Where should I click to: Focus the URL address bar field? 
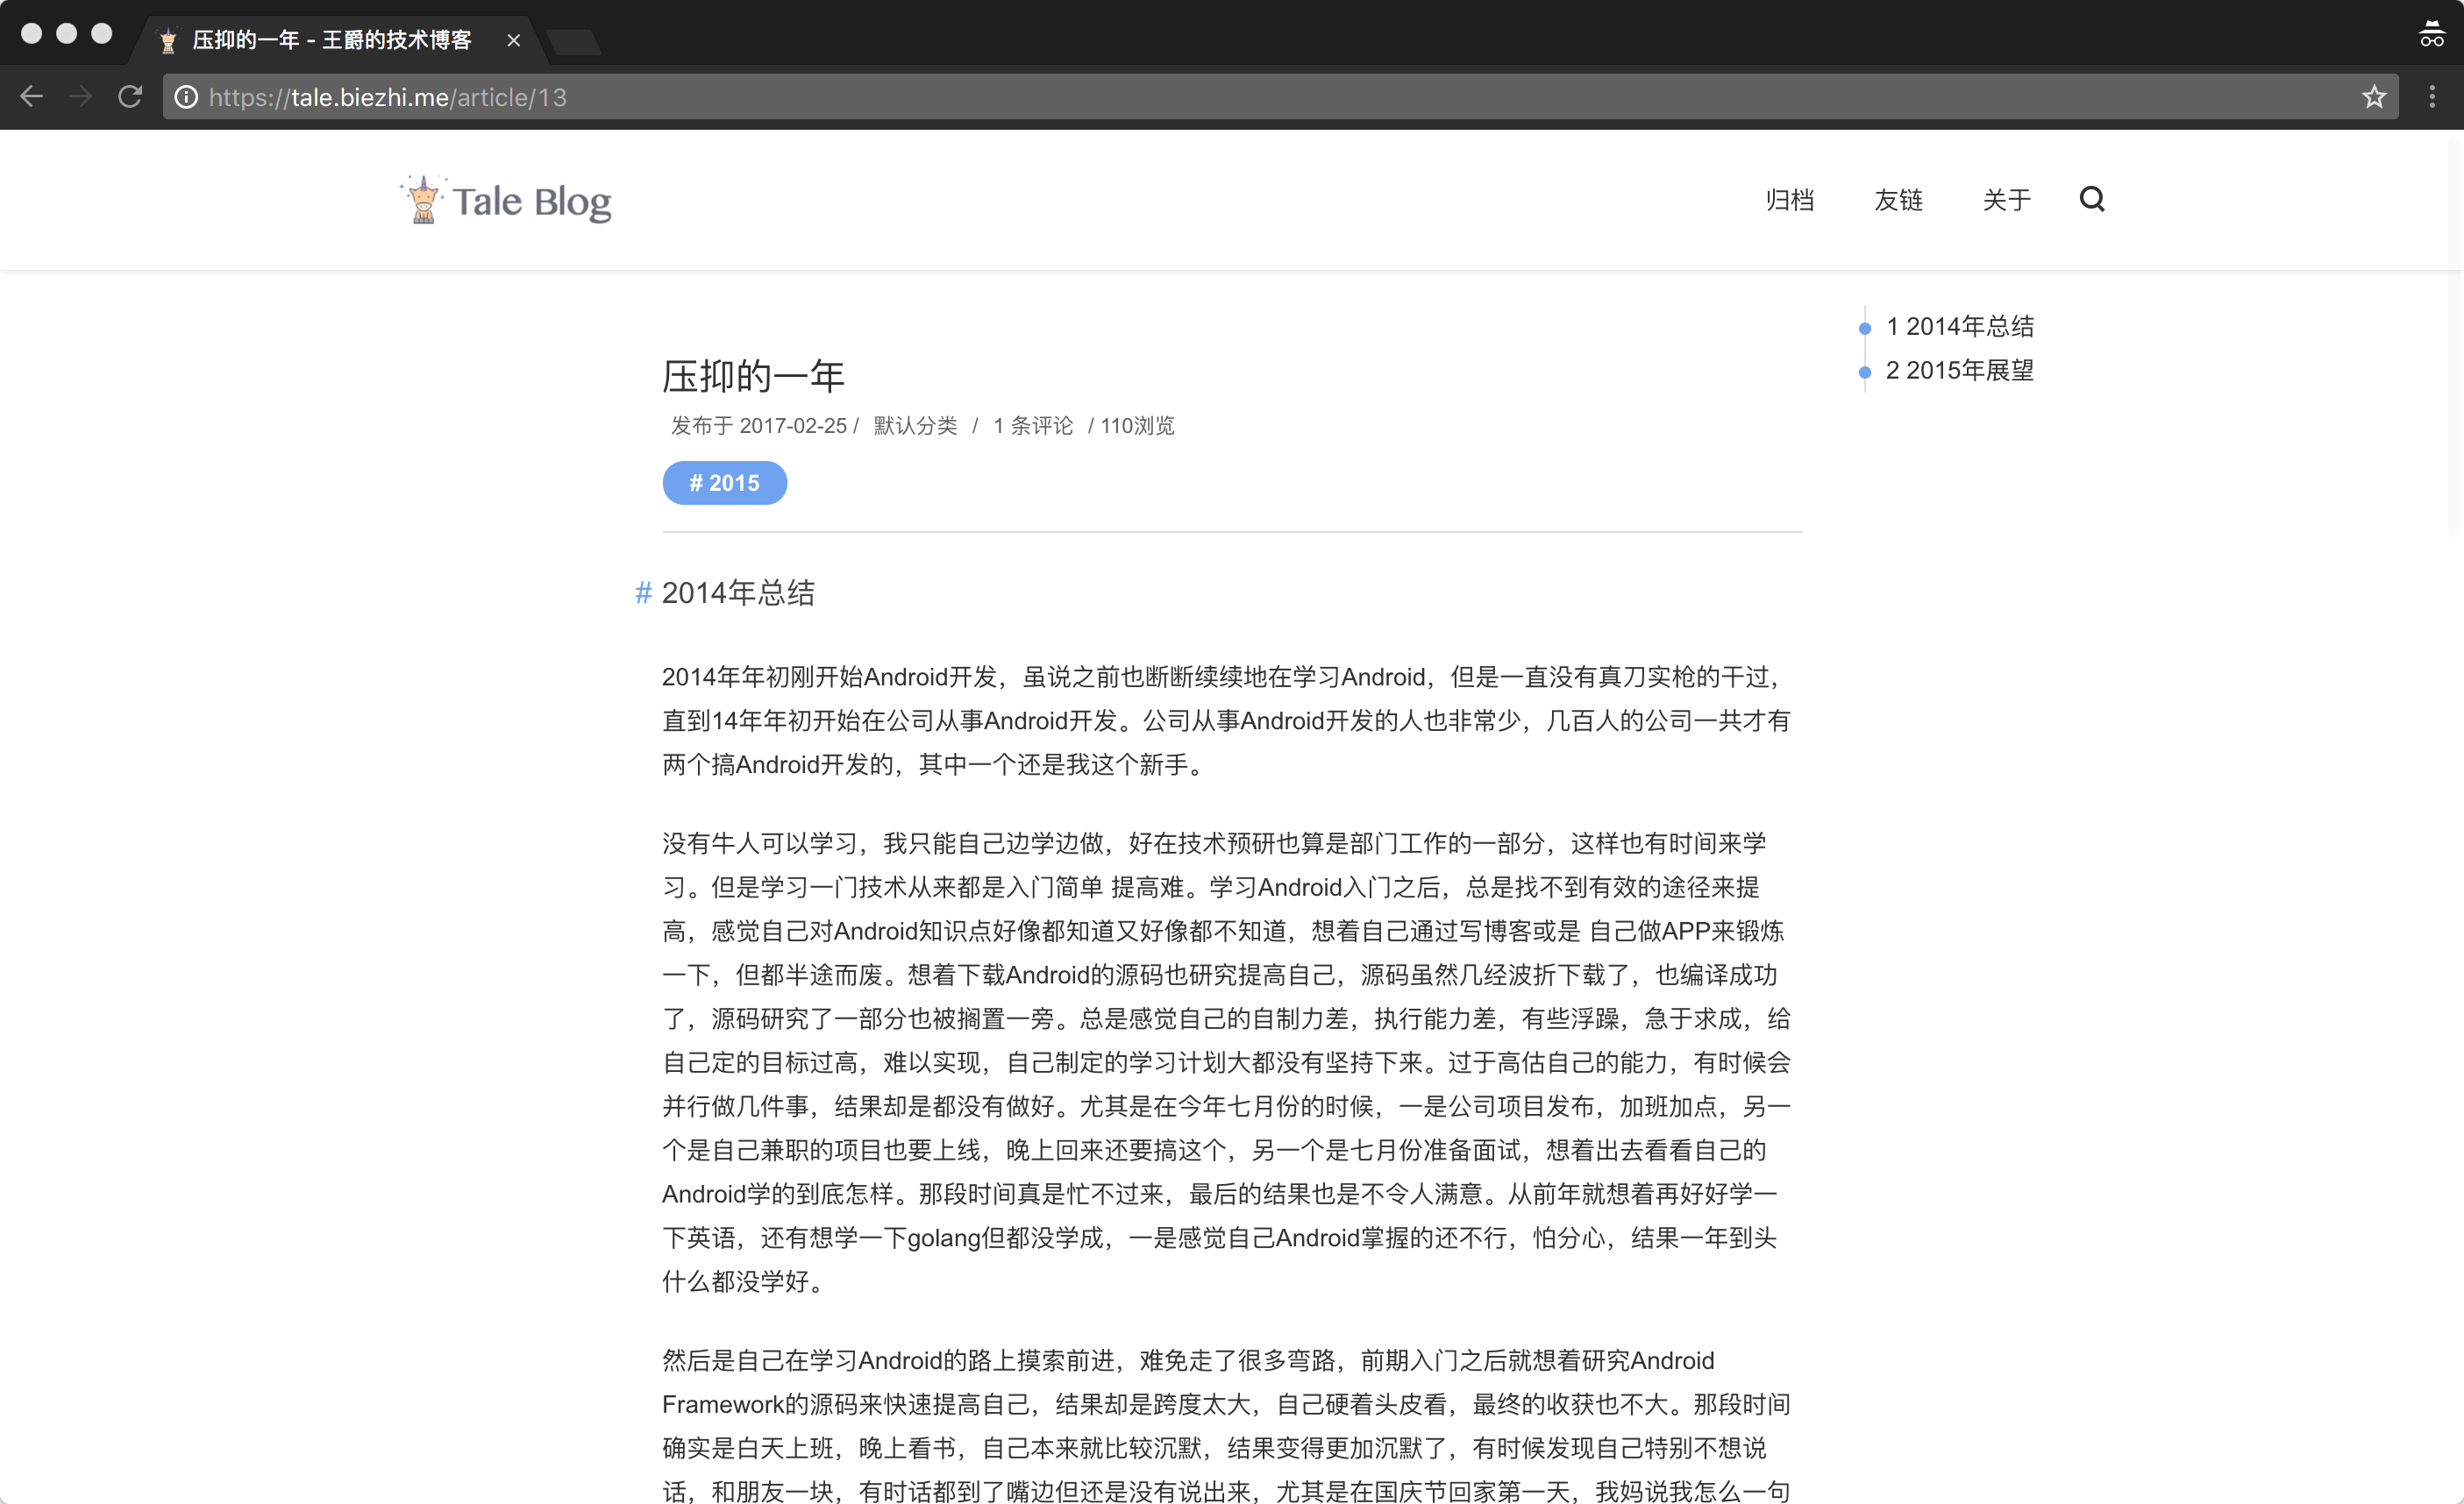pos(1200,97)
